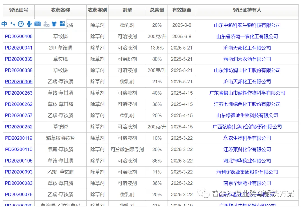Open registration PD20200405 link
The image size is (304, 207).
[x=19, y=37]
